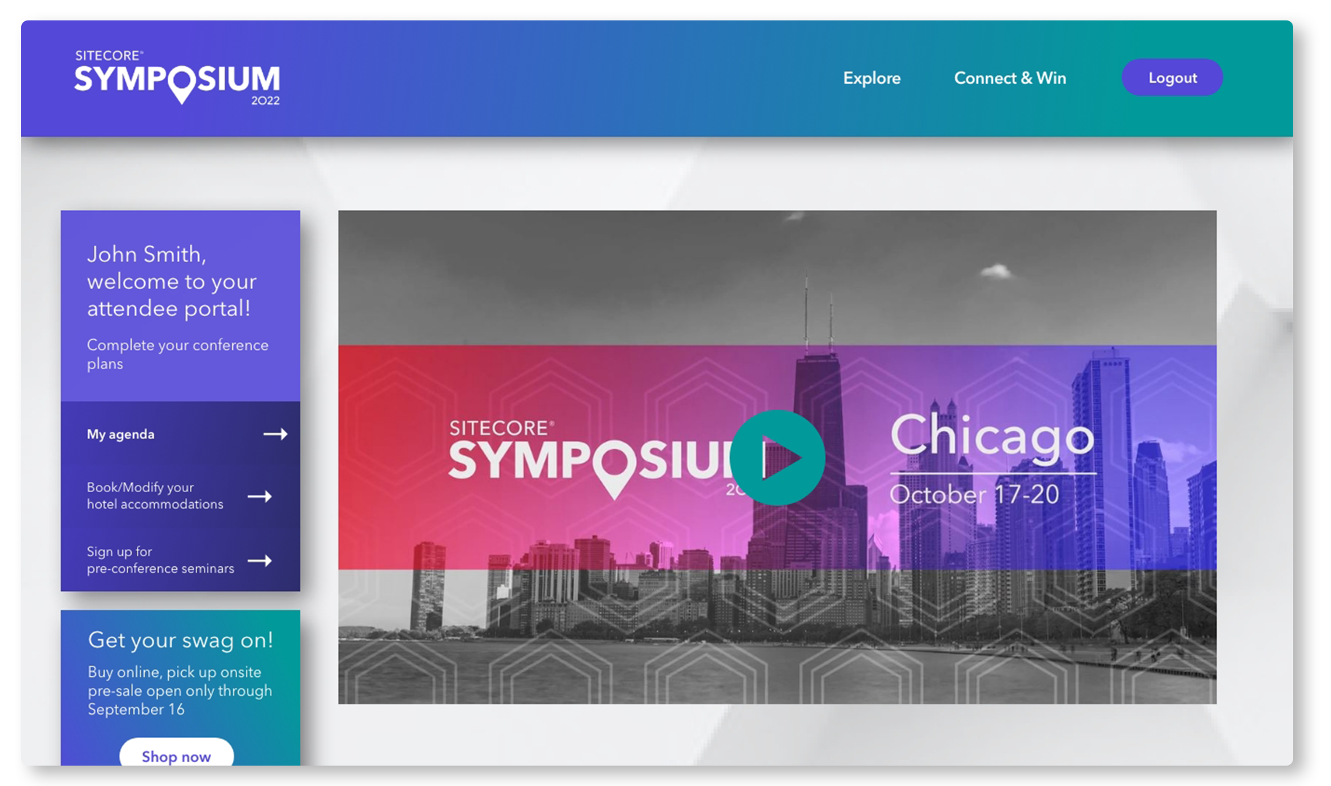Open the Connect & Win menu
The image size is (1331, 786).
1009,78
